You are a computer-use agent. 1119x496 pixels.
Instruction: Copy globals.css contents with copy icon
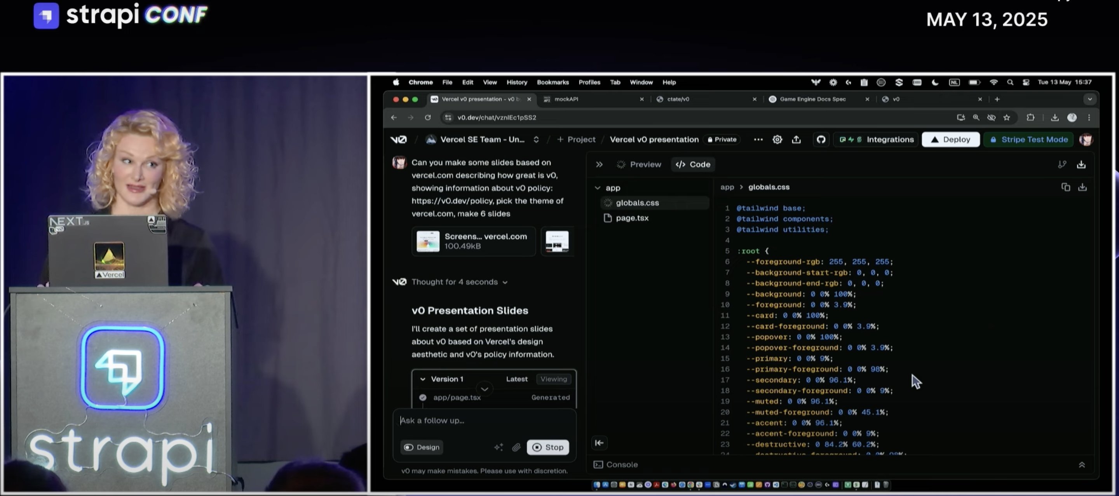coord(1065,187)
